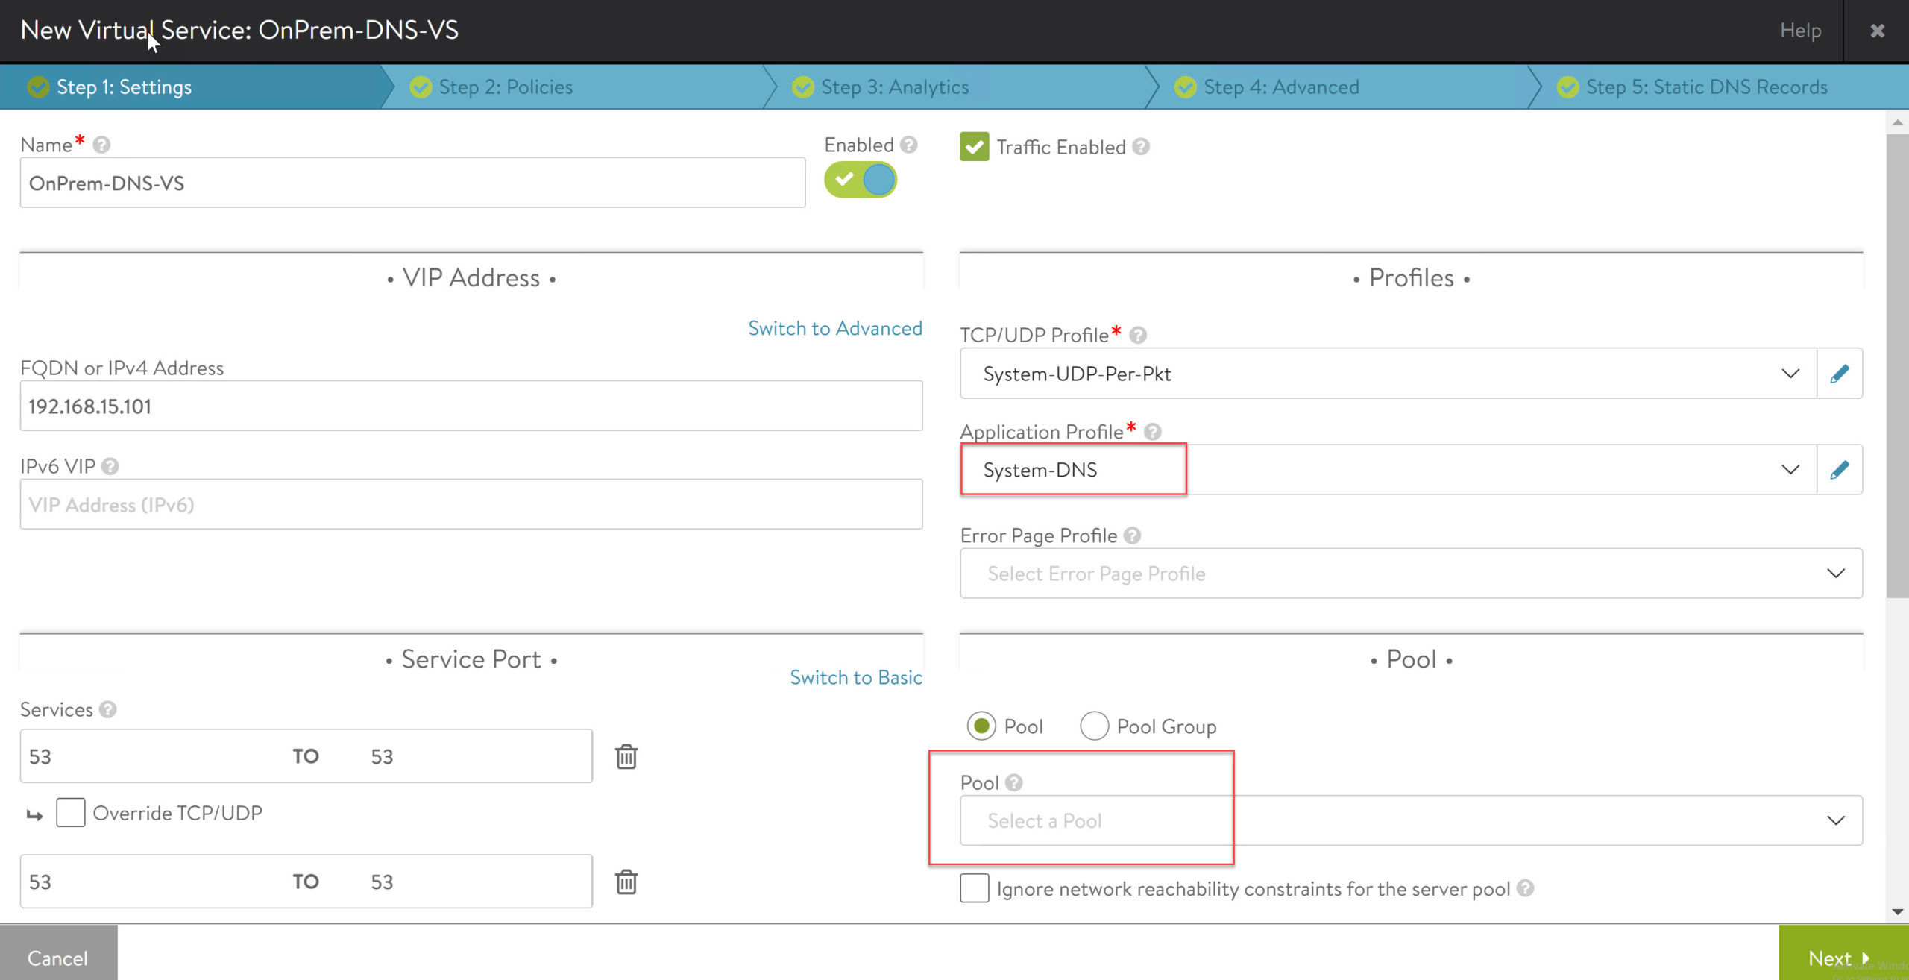
Task: Edit TCP/UDP Profile with pencil icon
Action: 1839,374
